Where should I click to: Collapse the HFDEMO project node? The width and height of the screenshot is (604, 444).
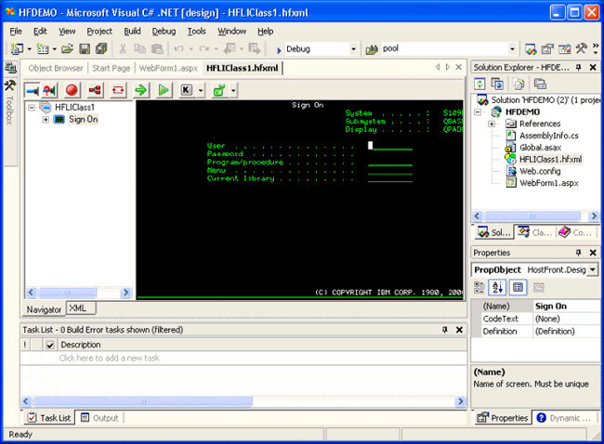click(x=478, y=112)
